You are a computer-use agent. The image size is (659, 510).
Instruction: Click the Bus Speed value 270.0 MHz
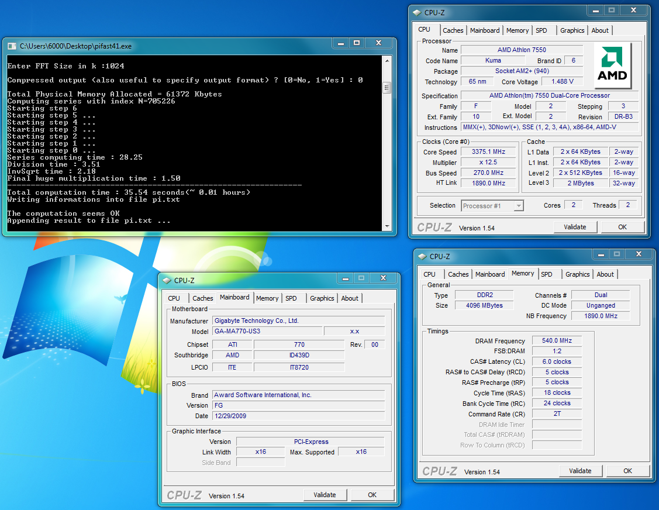(488, 173)
